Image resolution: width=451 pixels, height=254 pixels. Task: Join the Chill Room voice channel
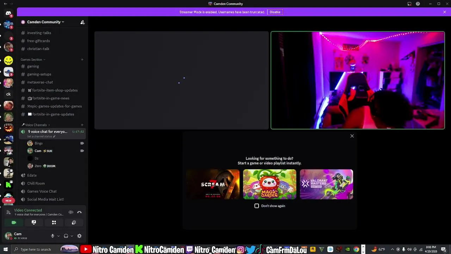point(53,183)
